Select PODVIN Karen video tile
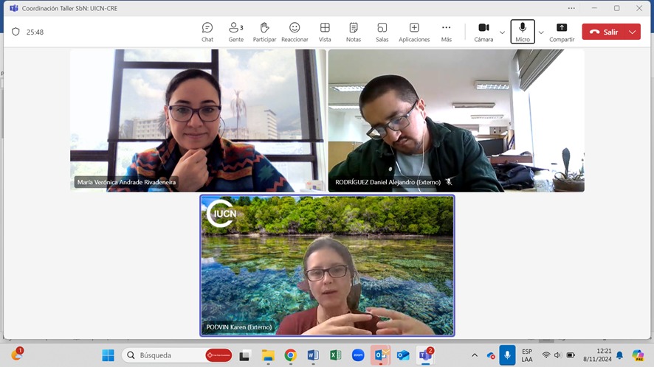This screenshot has height=367, width=654. click(x=327, y=265)
